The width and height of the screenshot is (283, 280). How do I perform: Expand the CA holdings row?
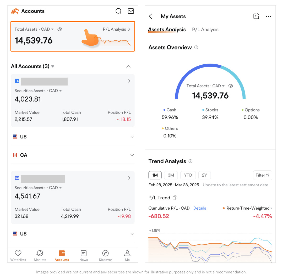(132, 155)
